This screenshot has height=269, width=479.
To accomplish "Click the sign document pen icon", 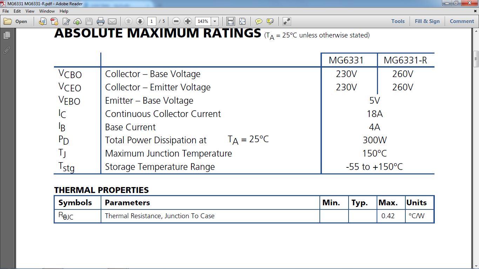I will pos(66,21).
